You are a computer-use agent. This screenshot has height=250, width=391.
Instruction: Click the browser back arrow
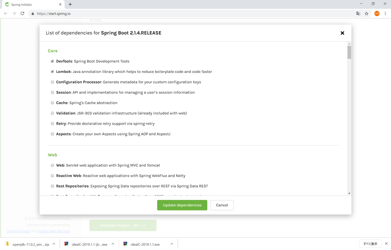point(6,13)
